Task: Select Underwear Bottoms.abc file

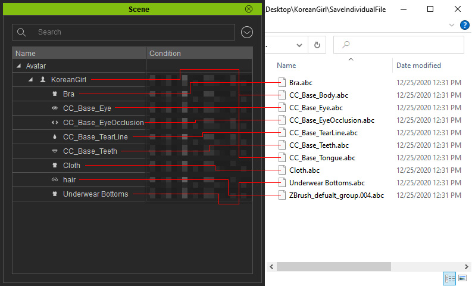Action: coord(327,183)
